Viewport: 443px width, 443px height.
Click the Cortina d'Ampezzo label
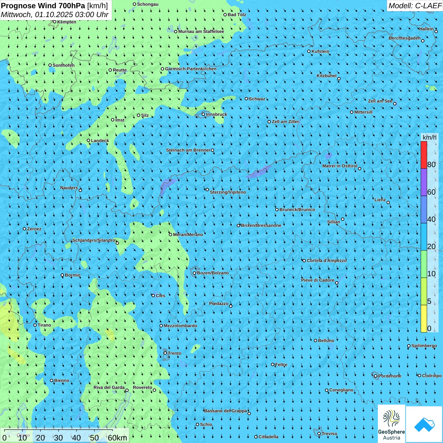coord(327,260)
